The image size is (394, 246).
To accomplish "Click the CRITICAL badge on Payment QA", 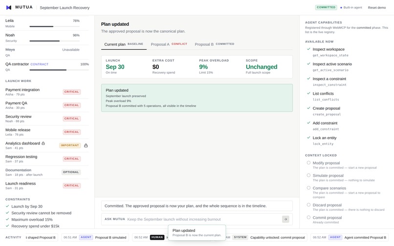I will tap(71, 105).
